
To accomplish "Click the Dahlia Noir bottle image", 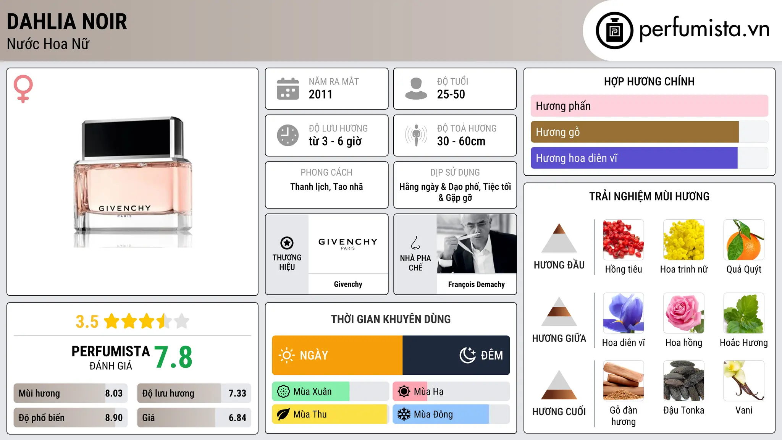I will tap(132, 182).
